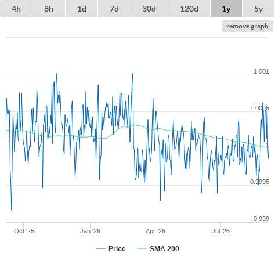Screen dimensions: 275x264
Task: Click the green SMA 200 legend line marker
Action: [142, 249]
